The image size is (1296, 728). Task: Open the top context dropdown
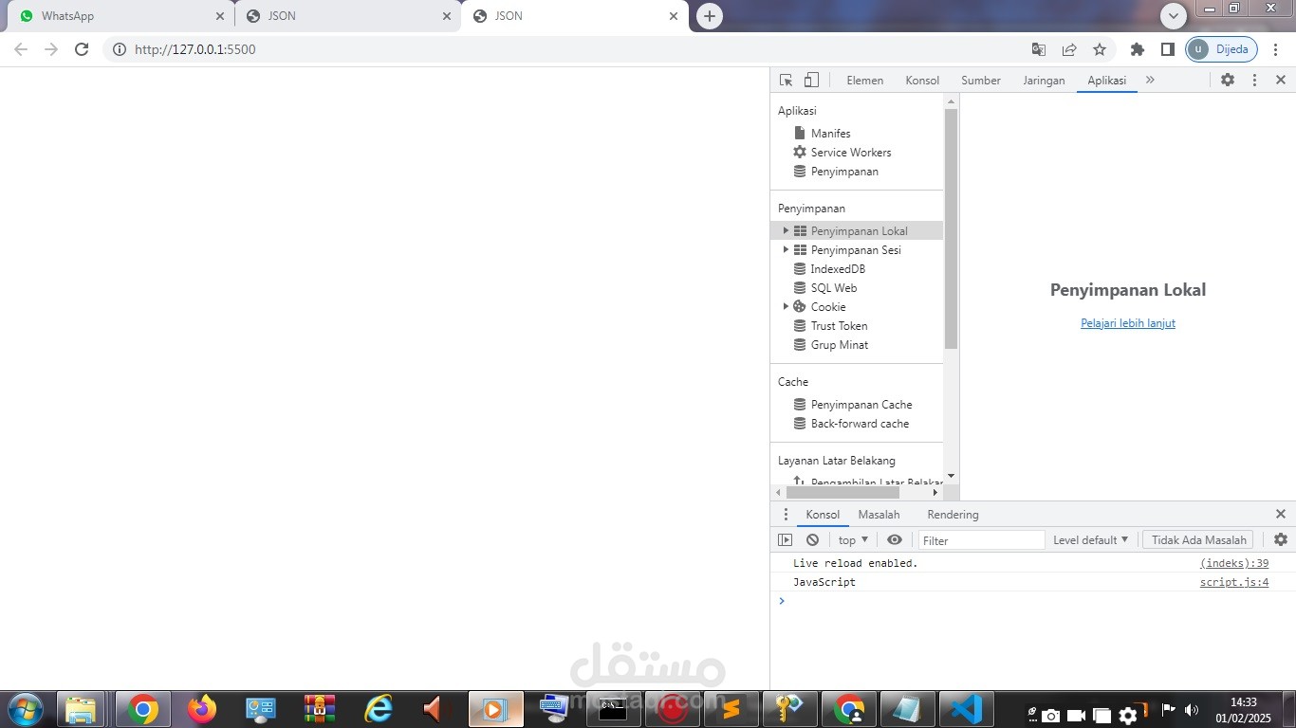(853, 540)
